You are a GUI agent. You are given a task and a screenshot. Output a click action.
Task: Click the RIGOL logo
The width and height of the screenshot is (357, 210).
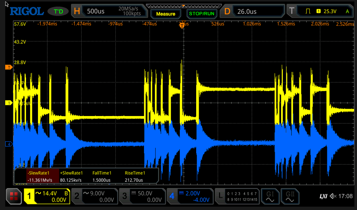27,11
